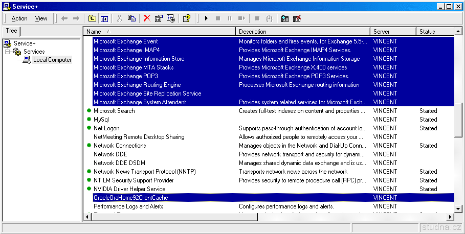Click the Copy icon in toolbar
The width and height of the screenshot is (465, 234).
(x=131, y=18)
